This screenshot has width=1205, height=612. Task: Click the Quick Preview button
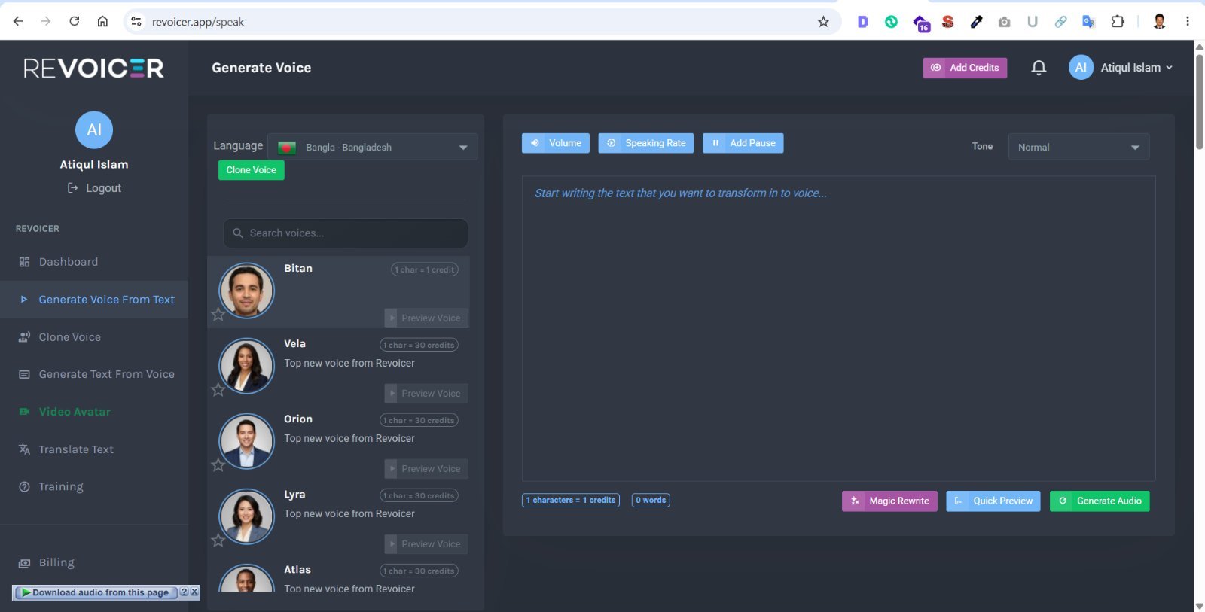pos(993,501)
